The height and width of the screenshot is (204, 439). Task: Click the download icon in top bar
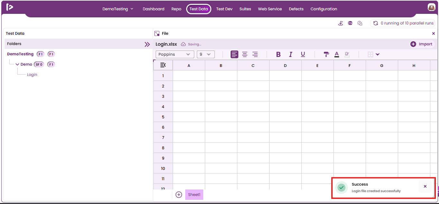coord(341,23)
